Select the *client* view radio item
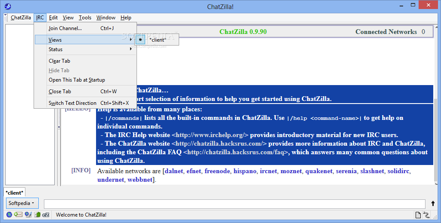The image size is (441, 223). (x=157, y=40)
